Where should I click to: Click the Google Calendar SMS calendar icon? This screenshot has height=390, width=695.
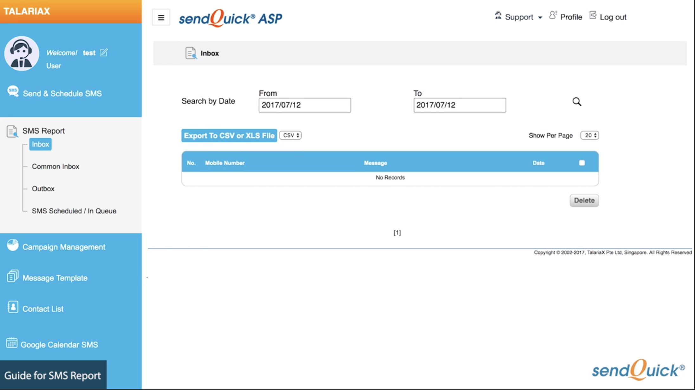12,343
